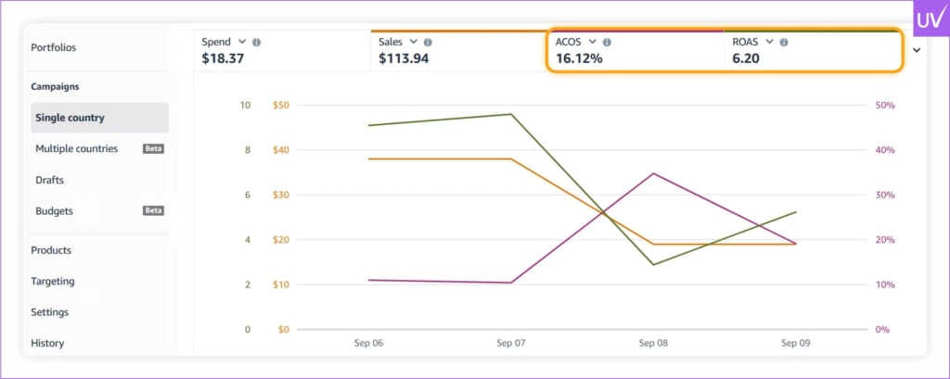The height and width of the screenshot is (379, 950).
Task: Expand more metrics chevron right of ROAS
Action: click(917, 51)
